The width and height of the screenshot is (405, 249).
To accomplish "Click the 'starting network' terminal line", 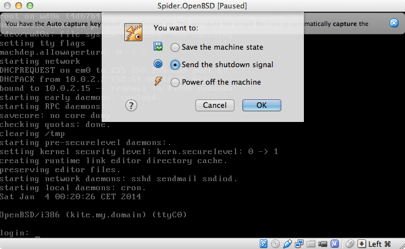I will coord(40,61).
